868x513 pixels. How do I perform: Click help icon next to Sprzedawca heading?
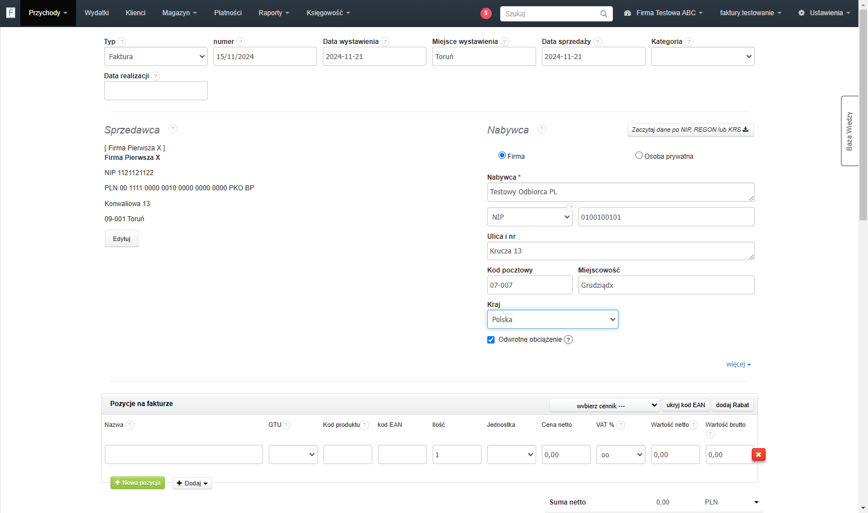point(173,129)
